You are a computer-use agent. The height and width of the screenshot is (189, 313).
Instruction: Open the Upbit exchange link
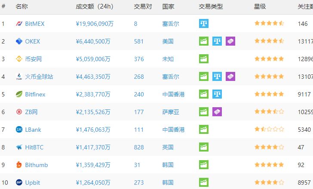coord(33,183)
